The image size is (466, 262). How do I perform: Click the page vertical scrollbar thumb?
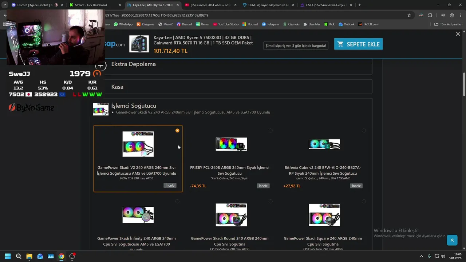click(x=464, y=85)
